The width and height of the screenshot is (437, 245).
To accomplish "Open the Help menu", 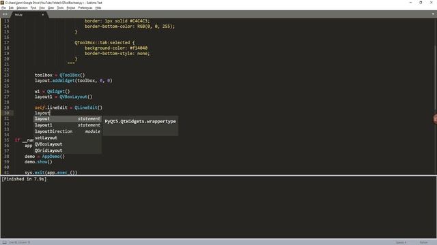I will click(x=98, y=7).
